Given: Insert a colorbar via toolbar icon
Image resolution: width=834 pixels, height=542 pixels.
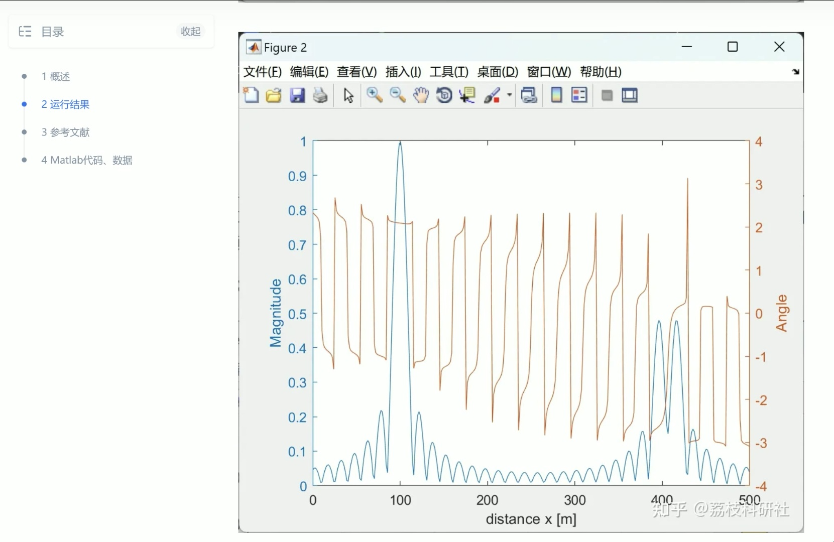Looking at the screenshot, I should [556, 95].
